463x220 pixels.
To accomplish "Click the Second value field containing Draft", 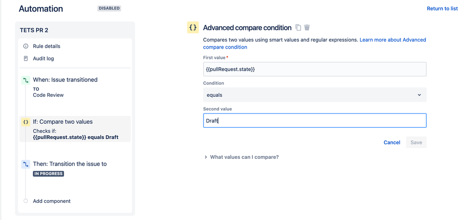I will coord(315,120).
